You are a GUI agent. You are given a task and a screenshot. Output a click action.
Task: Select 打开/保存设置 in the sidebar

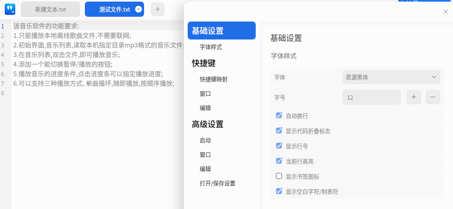point(218,183)
